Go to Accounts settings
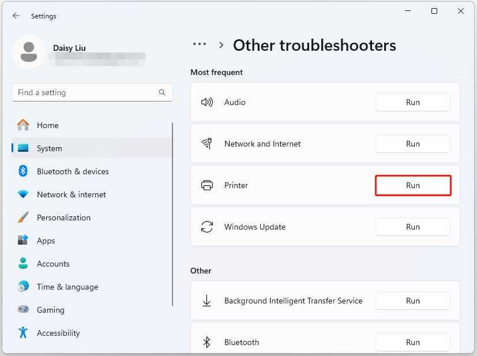 pos(53,264)
